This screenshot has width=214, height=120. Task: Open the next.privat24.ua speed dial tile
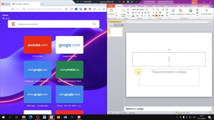(70, 70)
